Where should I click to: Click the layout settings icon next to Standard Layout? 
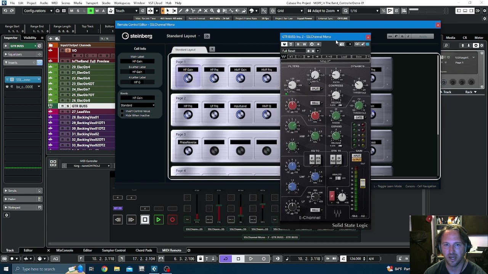(207, 36)
